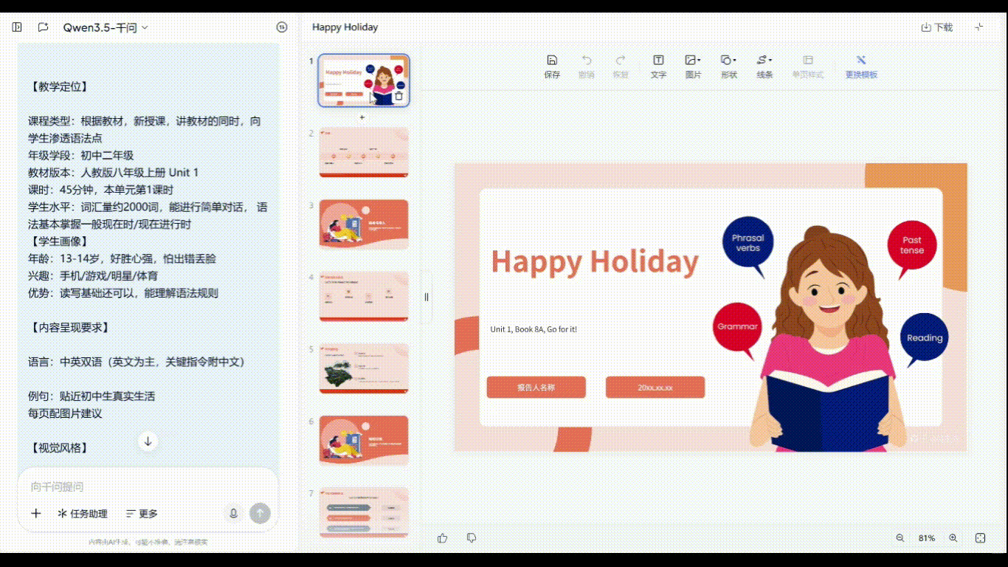Zoom in with the plus magnifier

point(953,538)
